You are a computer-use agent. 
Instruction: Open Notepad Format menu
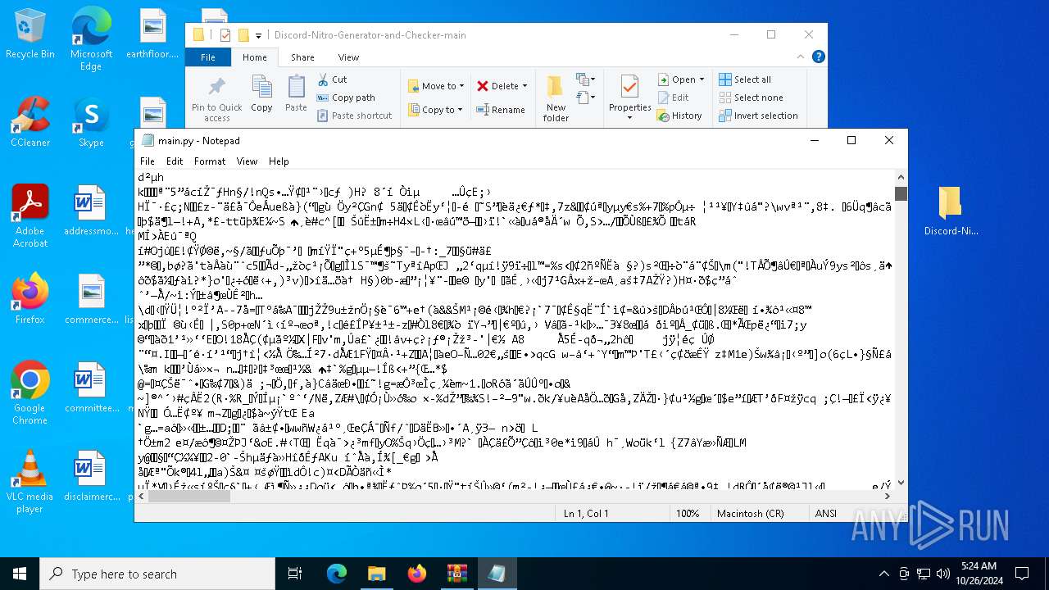tap(210, 161)
